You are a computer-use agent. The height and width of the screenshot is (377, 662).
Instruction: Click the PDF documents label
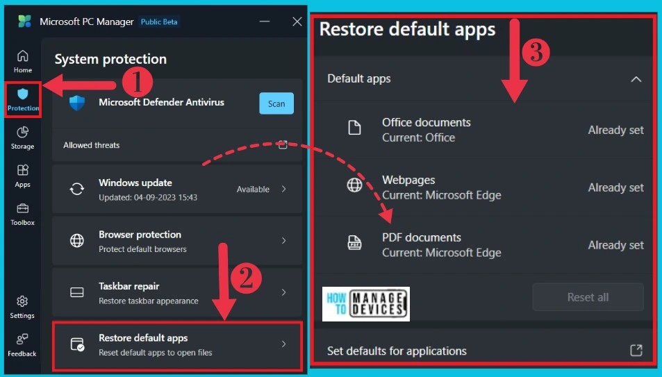click(422, 237)
